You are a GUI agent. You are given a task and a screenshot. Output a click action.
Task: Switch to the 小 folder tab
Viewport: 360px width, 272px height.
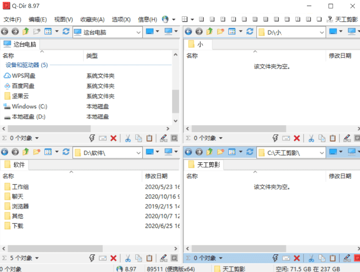(198, 44)
